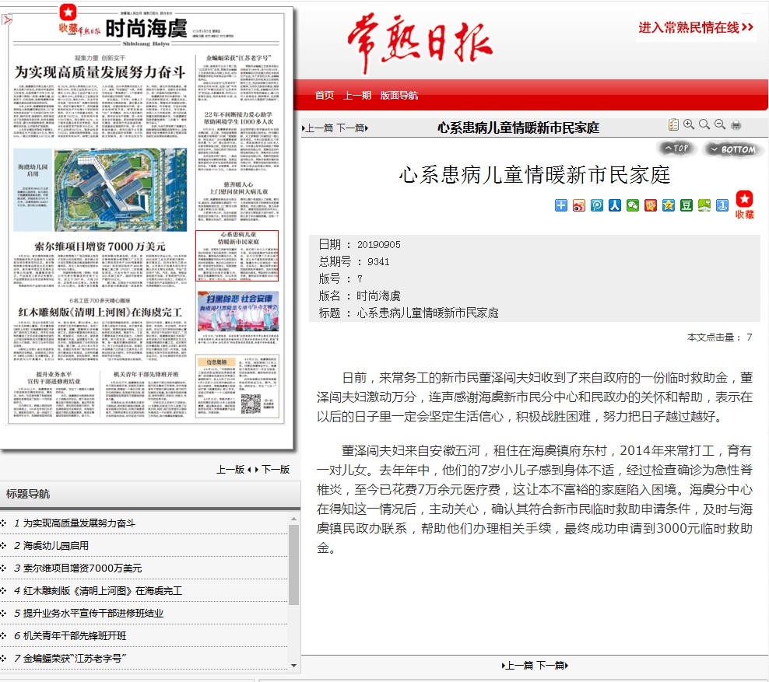Go to 上一篇 at bottom of article
Image resolution: width=769 pixels, height=682 pixels.
coord(518,666)
